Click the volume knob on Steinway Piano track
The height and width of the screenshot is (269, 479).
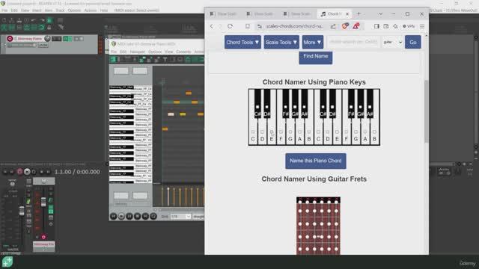tap(47, 38)
